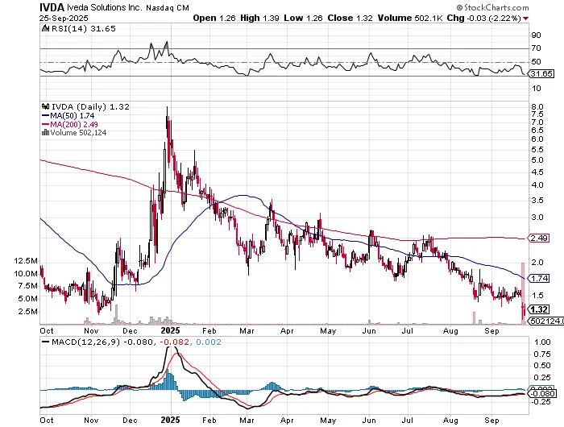Viewport: 564px width, 427px height.
Task: Click the MACD(12,26,9) -0.080 label
Action: (102, 342)
